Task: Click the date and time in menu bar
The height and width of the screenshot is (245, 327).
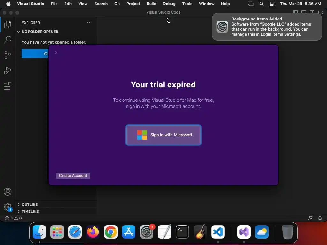Action: click(300, 4)
